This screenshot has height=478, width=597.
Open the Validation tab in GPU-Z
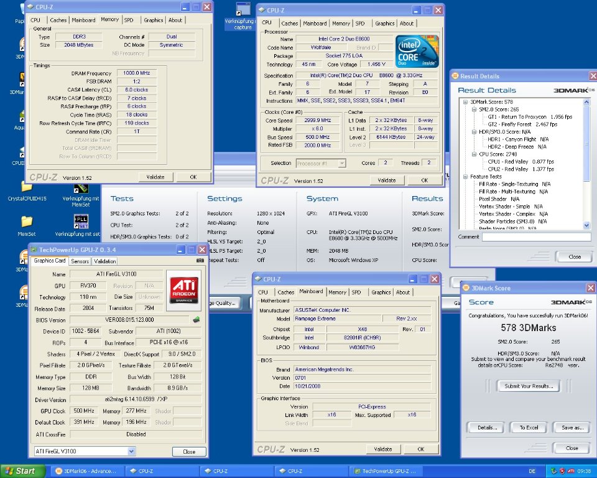click(104, 261)
